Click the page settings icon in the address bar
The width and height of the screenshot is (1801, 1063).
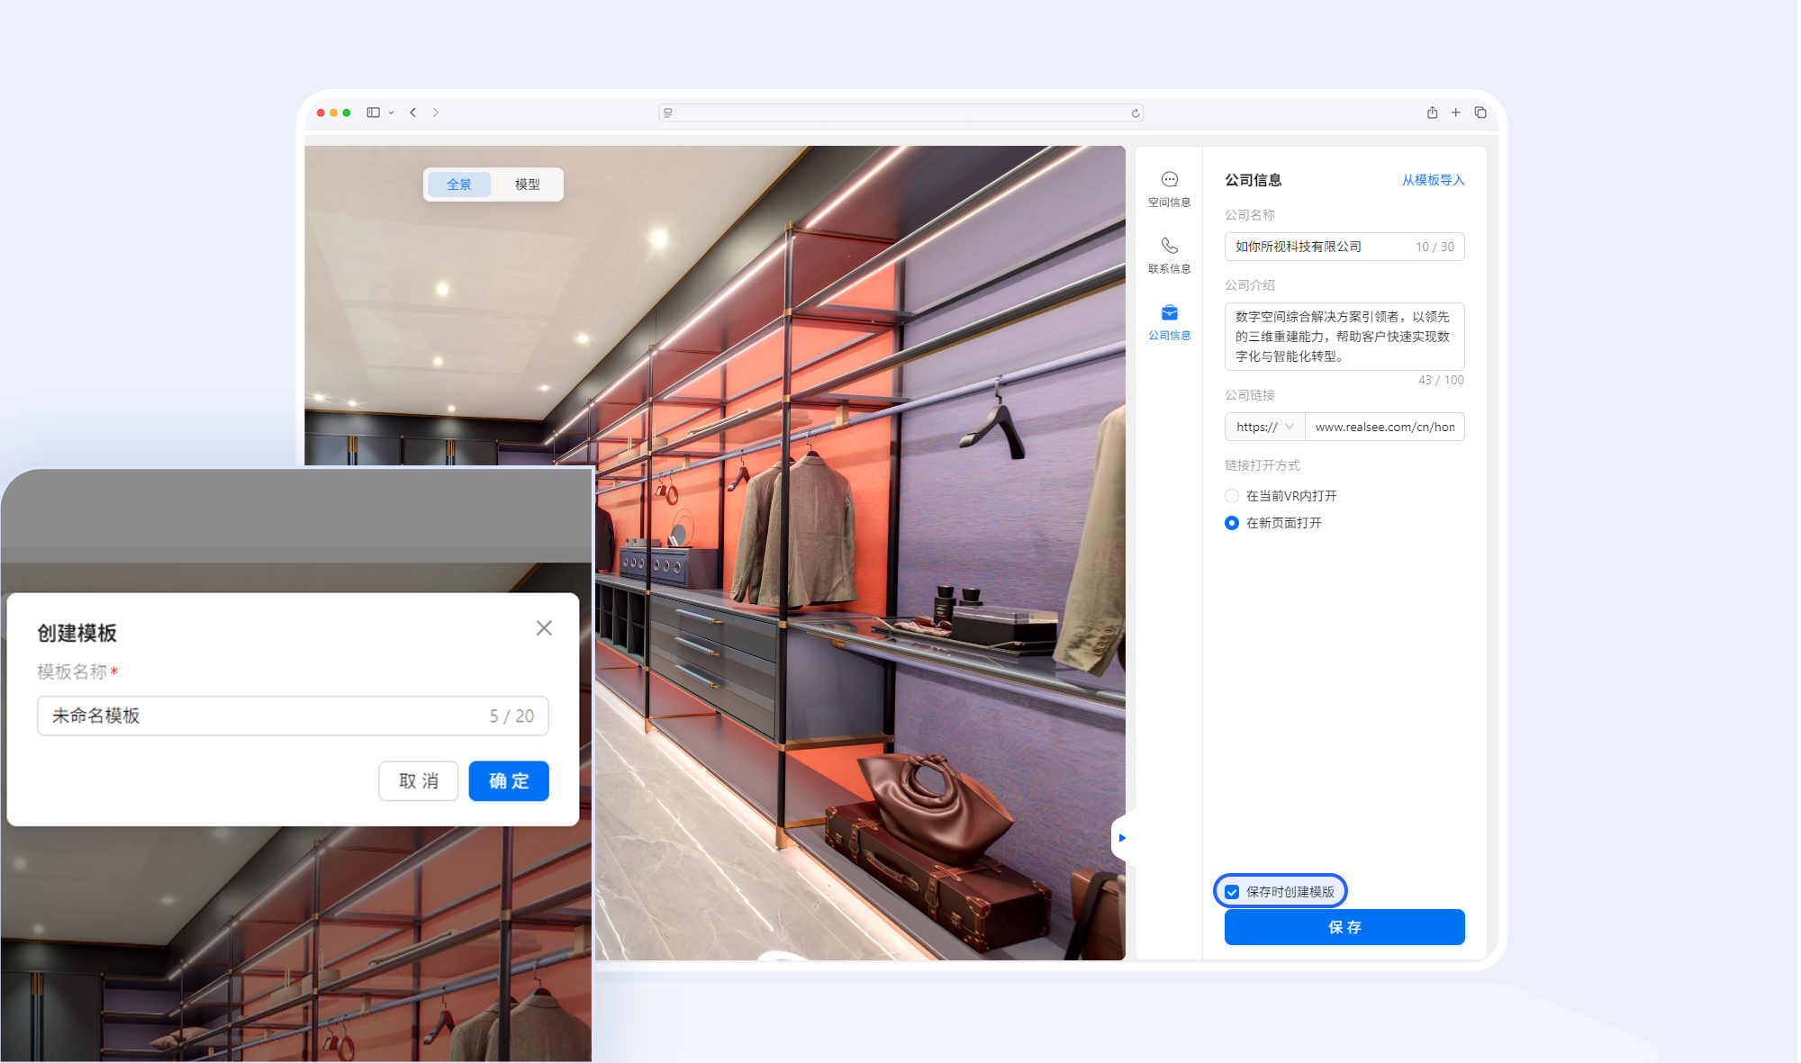tap(668, 113)
